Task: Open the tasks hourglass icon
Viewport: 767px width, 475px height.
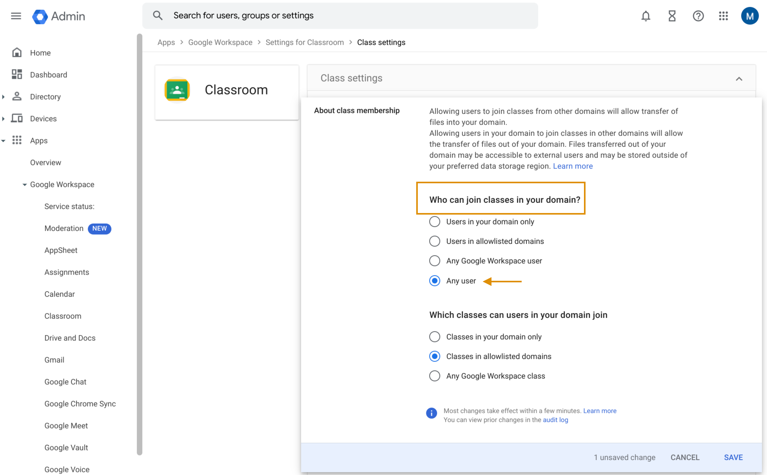Action: click(x=672, y=16)
